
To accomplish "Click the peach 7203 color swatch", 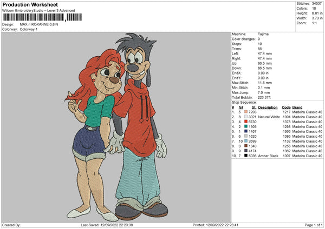I will click(246, 112).
